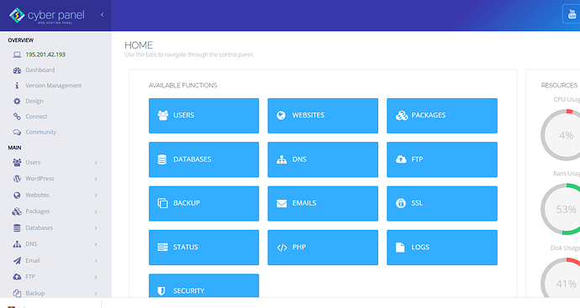Image resolution: width=580 pixels, height=308 pixels.
Task: Expand the Email submenu arrow
Action: tap(96, 261)
